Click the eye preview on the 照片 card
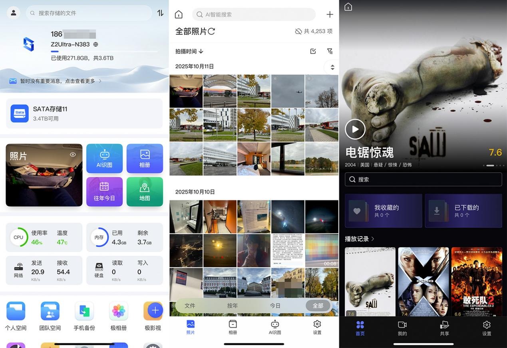This screenshot has width=507, height=348. pos(73,154)
